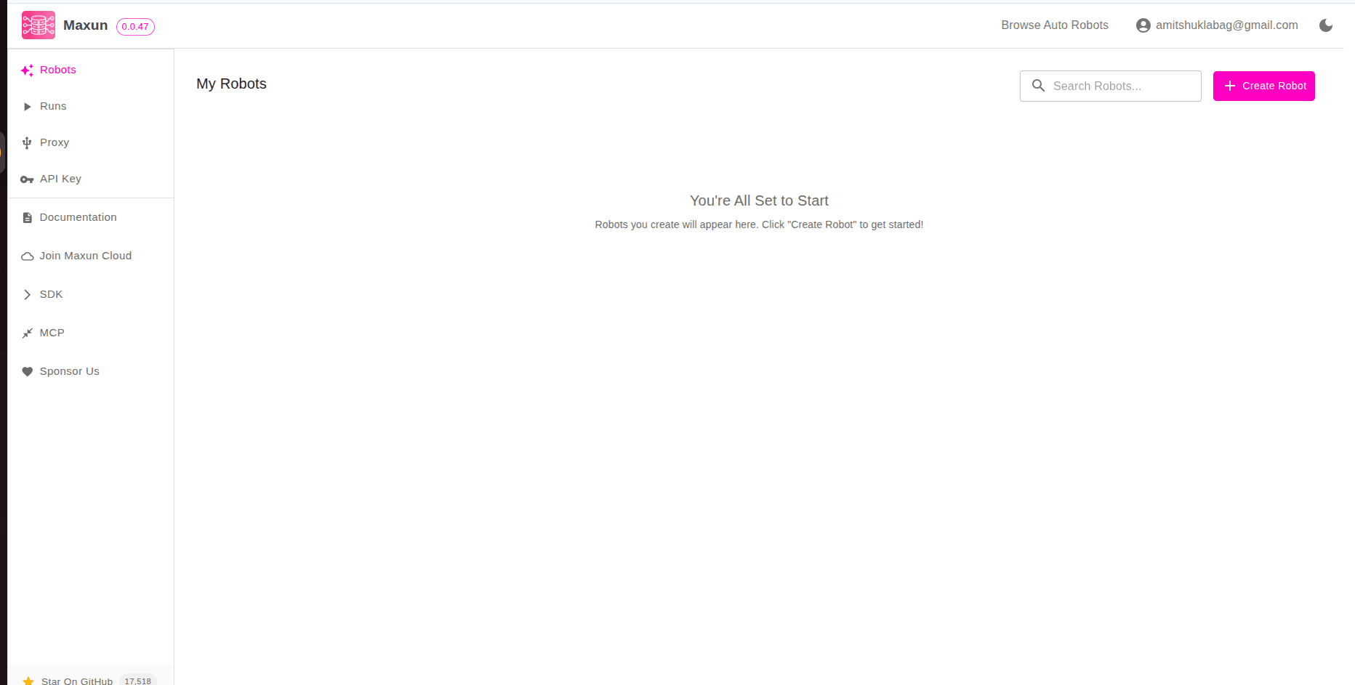Click the Proxy usb icon

pyautogui.click(x=27, y=143)
